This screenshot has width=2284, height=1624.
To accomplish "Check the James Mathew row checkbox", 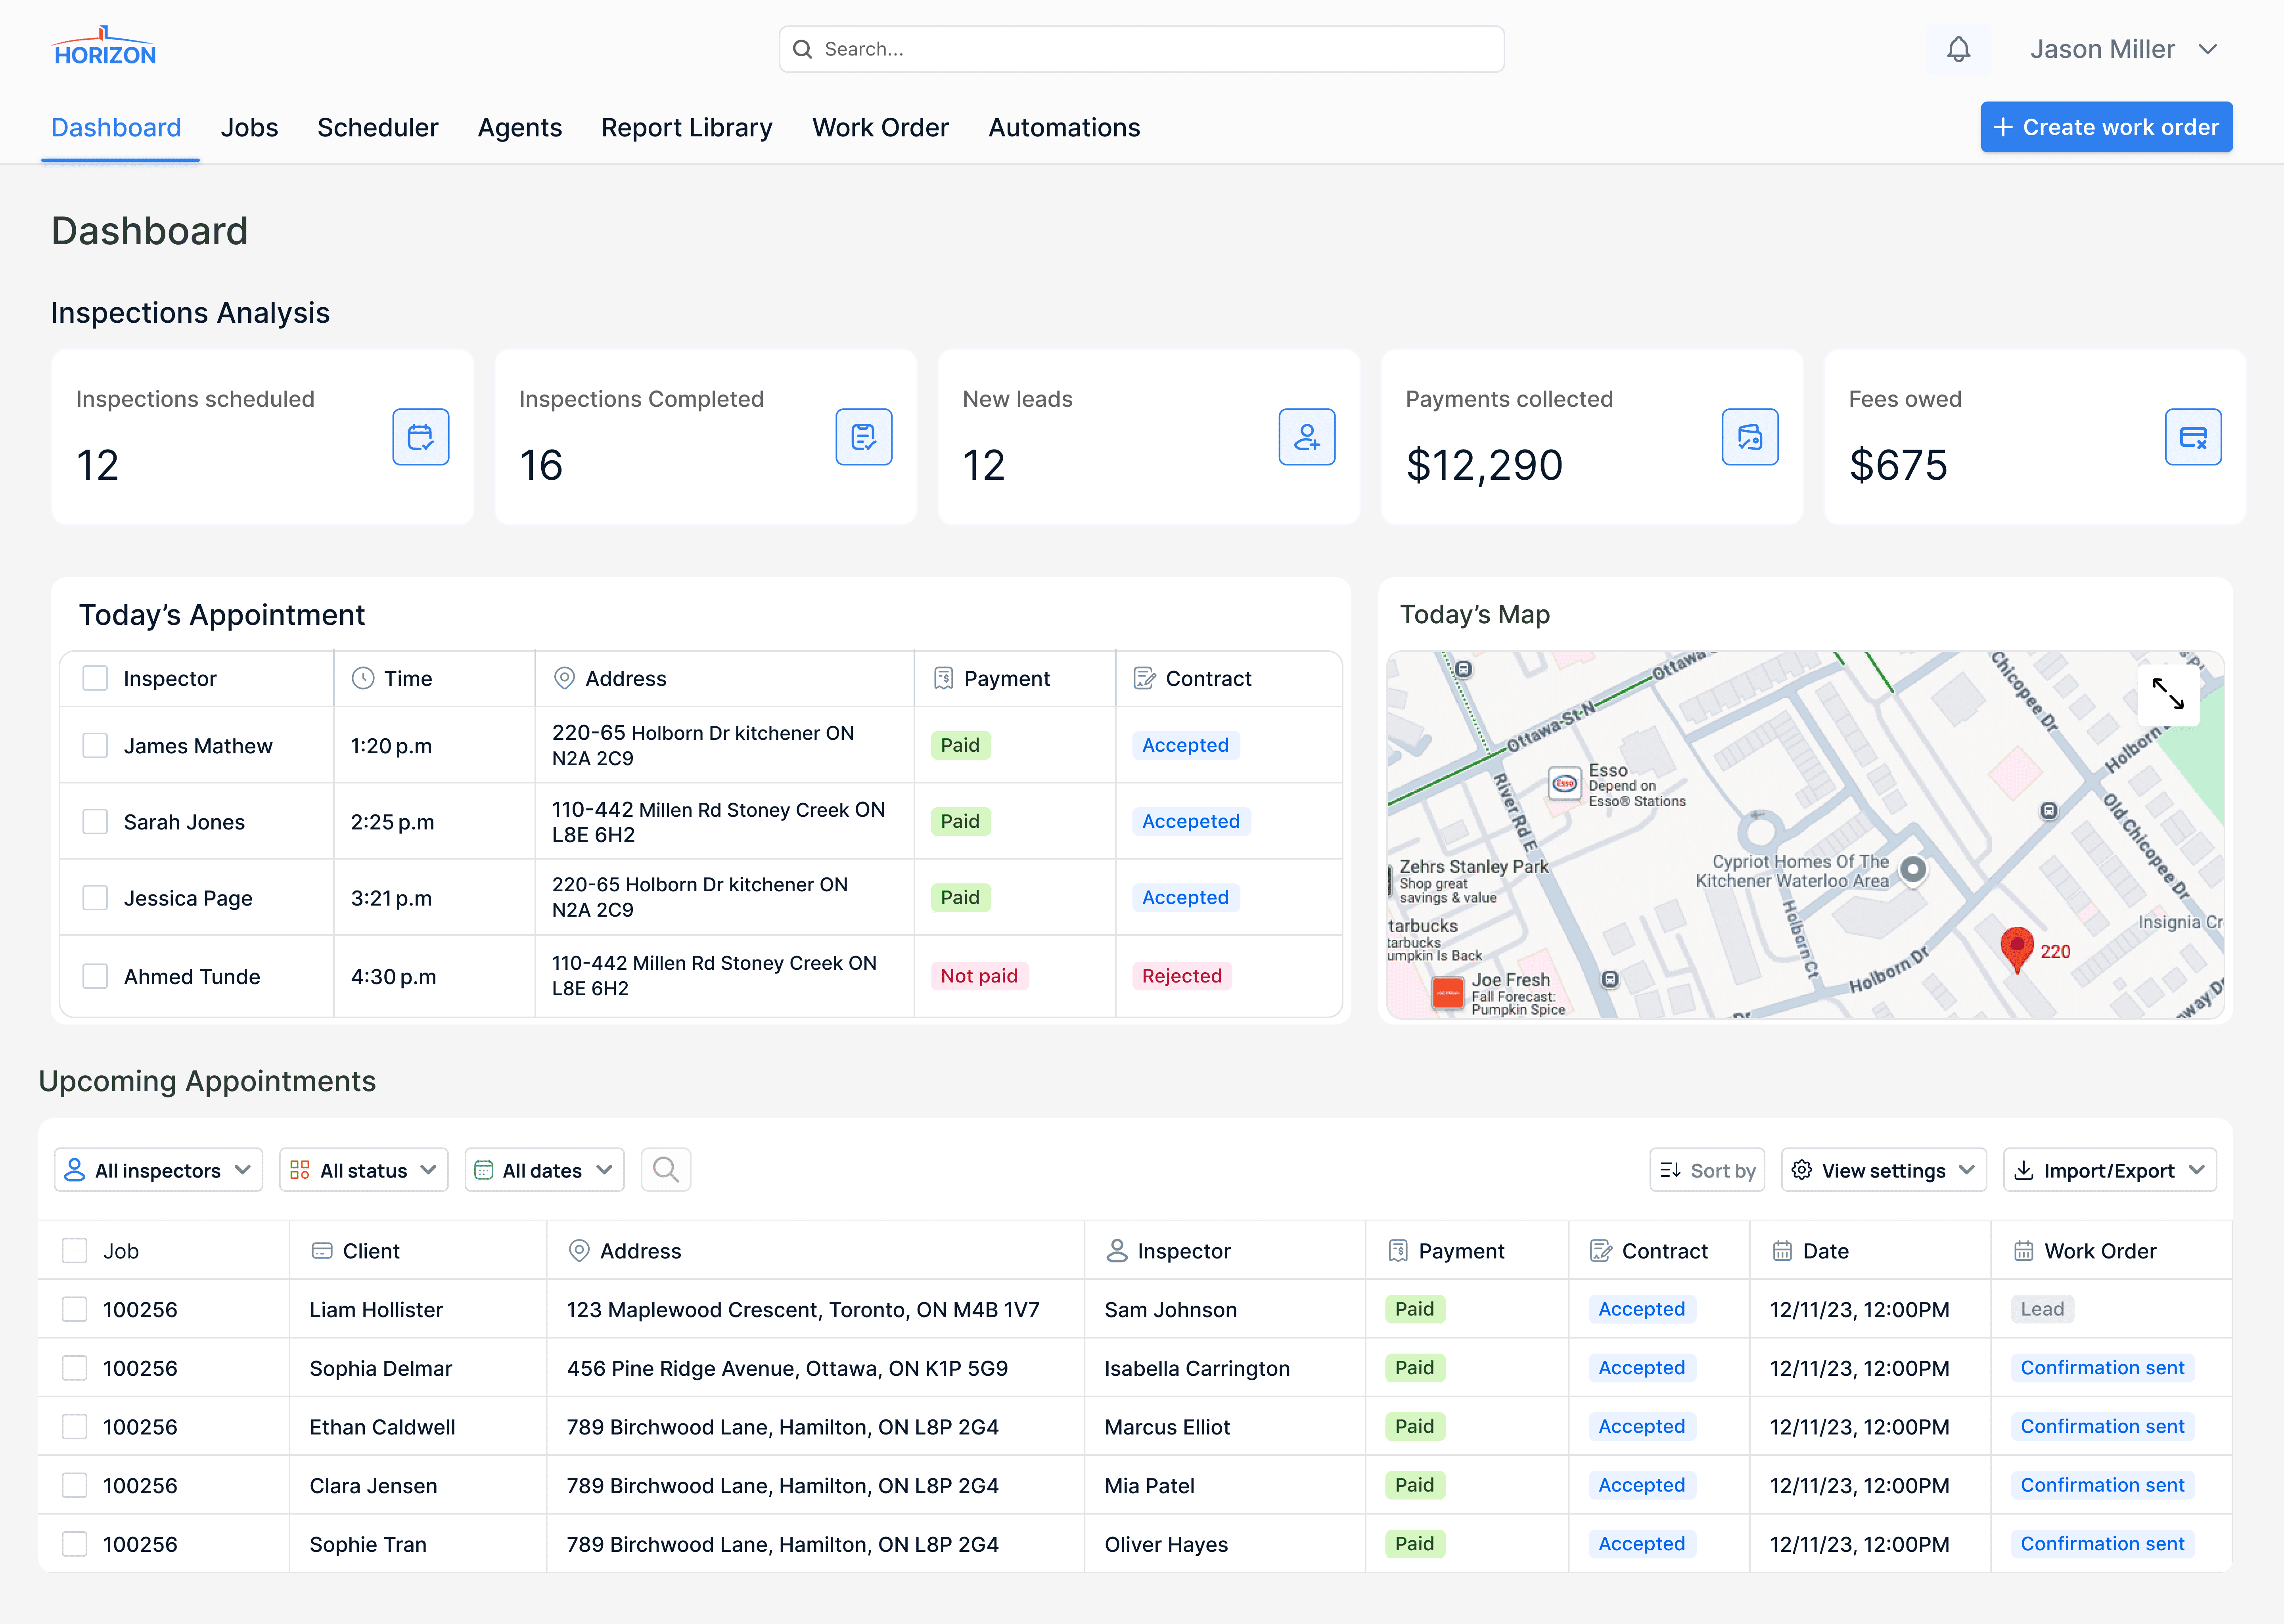I will 95,745.
